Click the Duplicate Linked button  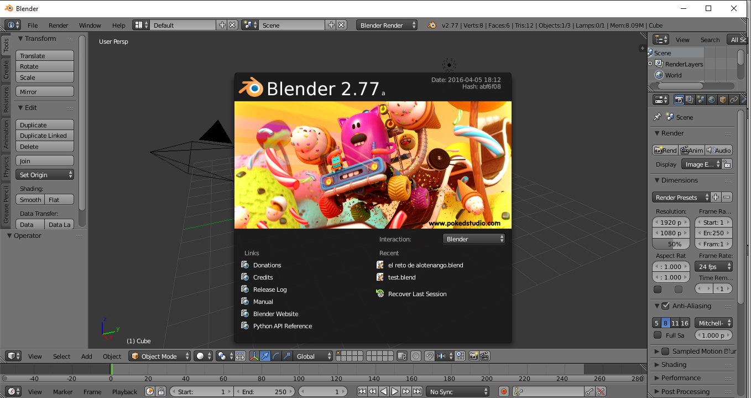point(45,136)
